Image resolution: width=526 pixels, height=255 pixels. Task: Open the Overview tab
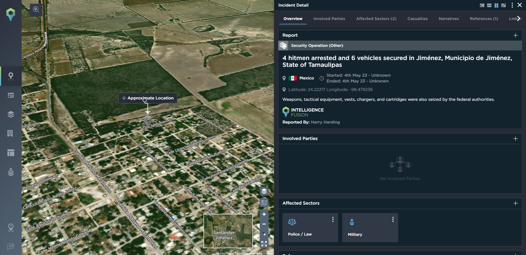pyautogui.click(x=293, y=19)
